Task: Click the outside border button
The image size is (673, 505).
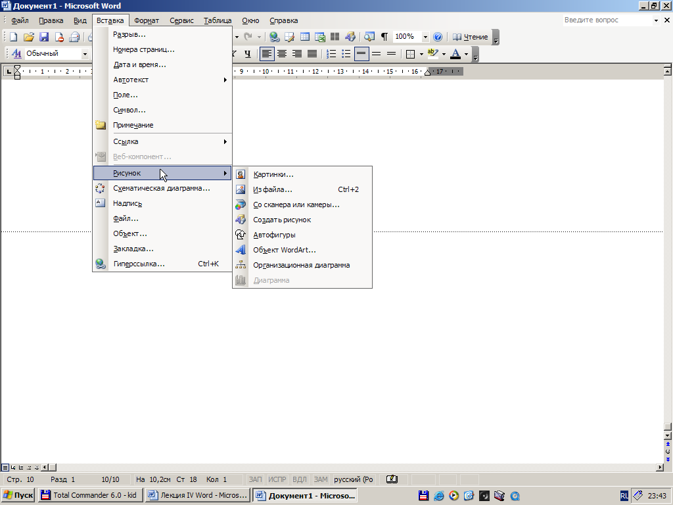Action: [410, 54]
